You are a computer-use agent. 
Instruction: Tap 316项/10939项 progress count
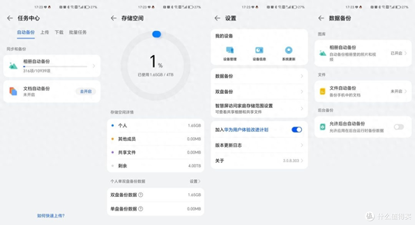[37, 71]
